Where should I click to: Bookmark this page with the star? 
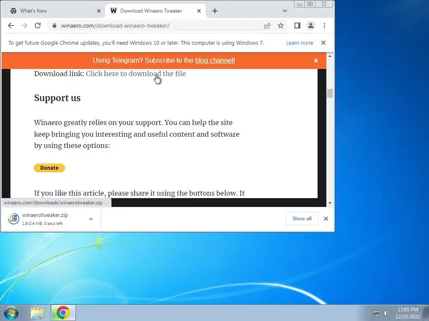pyautogui.click(x=281, y=25)
